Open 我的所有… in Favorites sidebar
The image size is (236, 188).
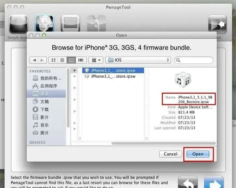(47, 78)
